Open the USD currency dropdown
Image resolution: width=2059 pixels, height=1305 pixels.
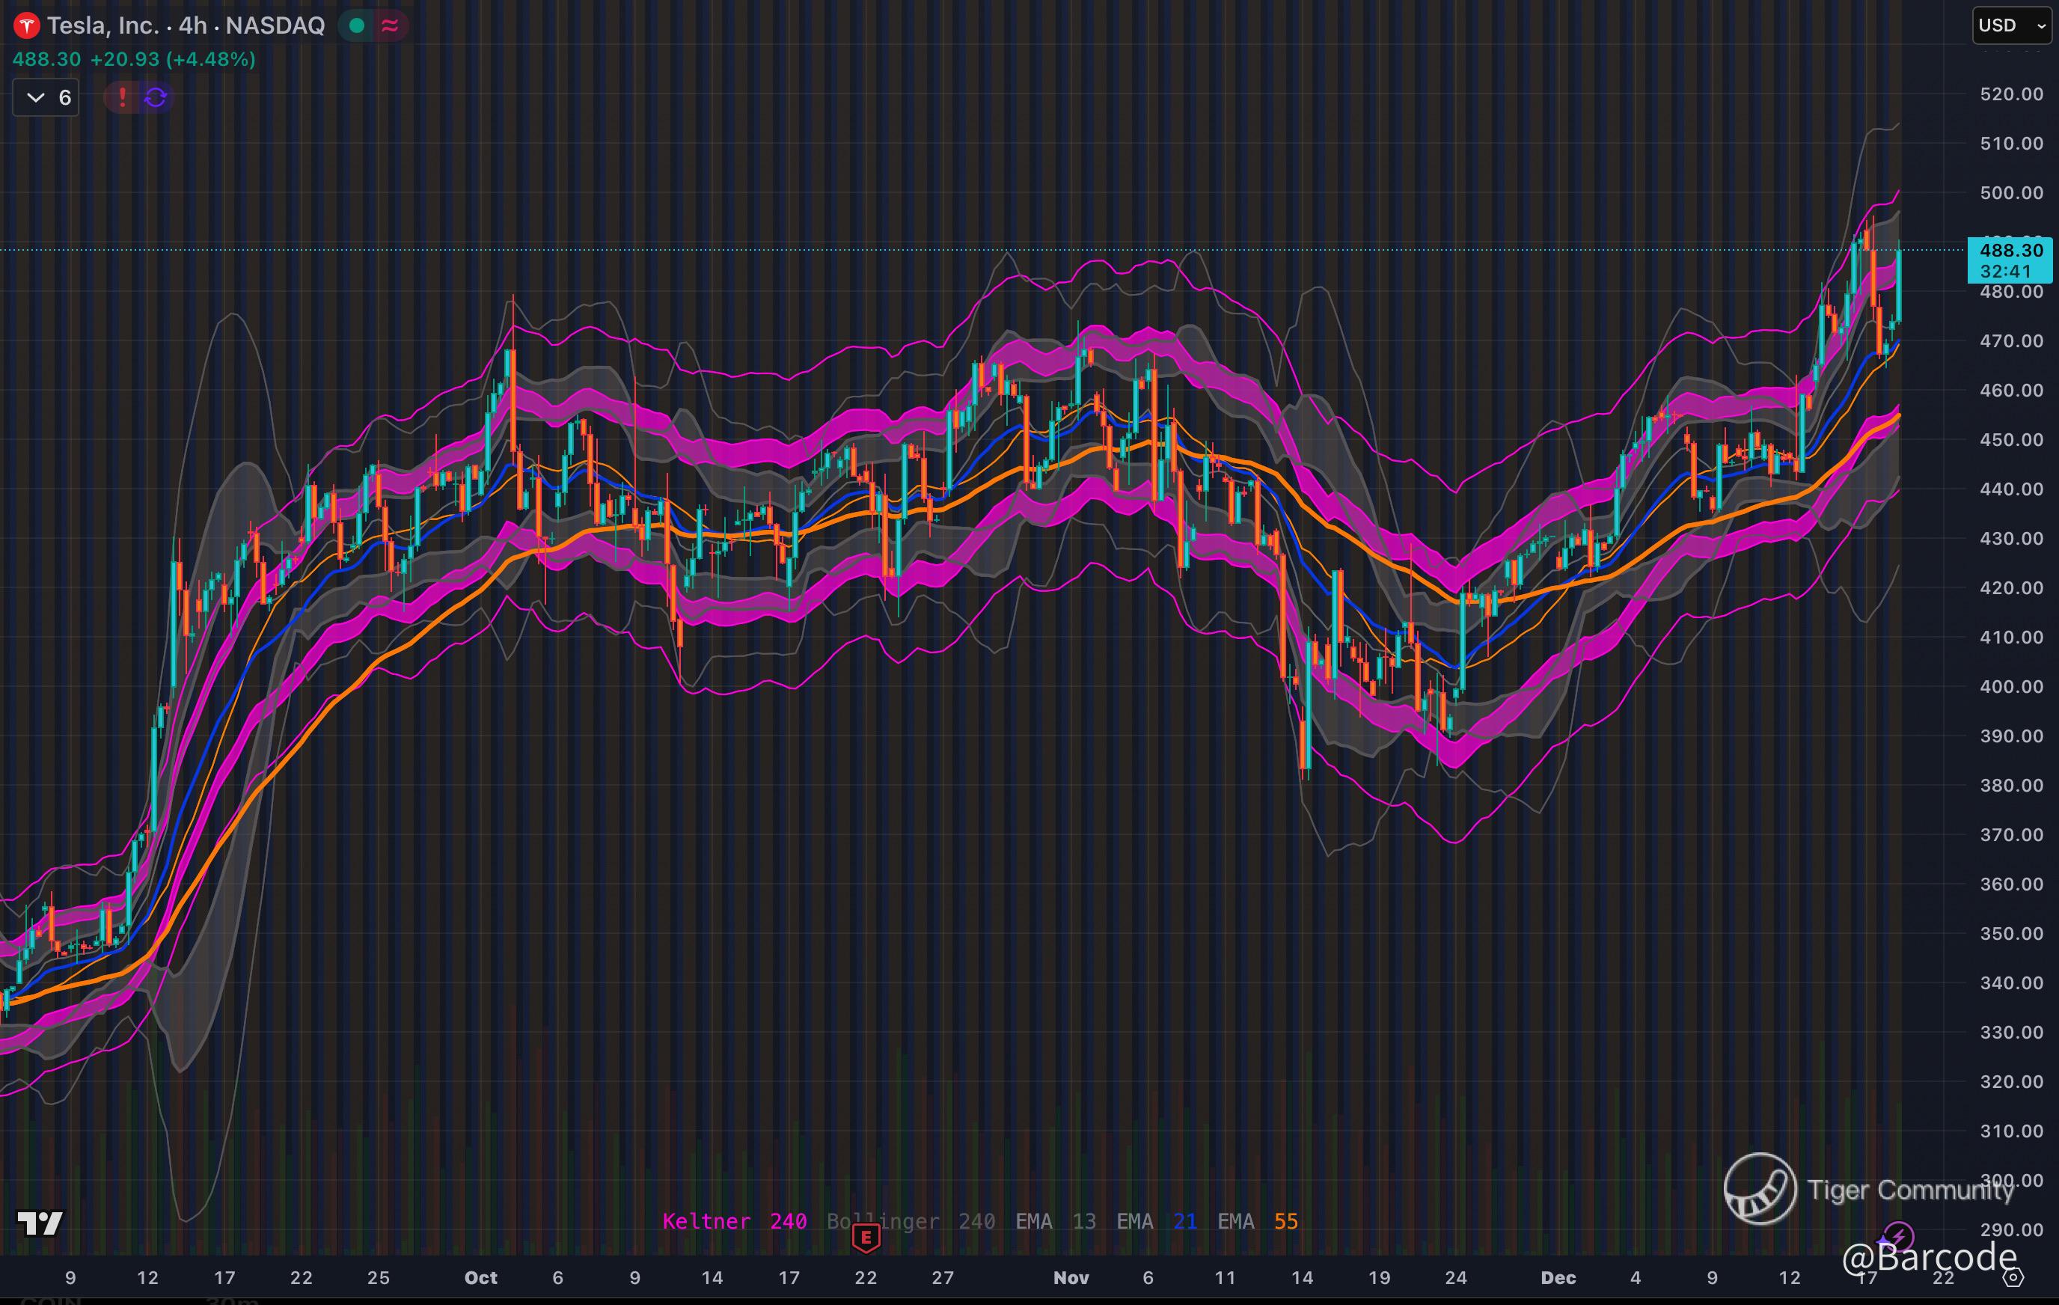click(x=2011, y=25)
